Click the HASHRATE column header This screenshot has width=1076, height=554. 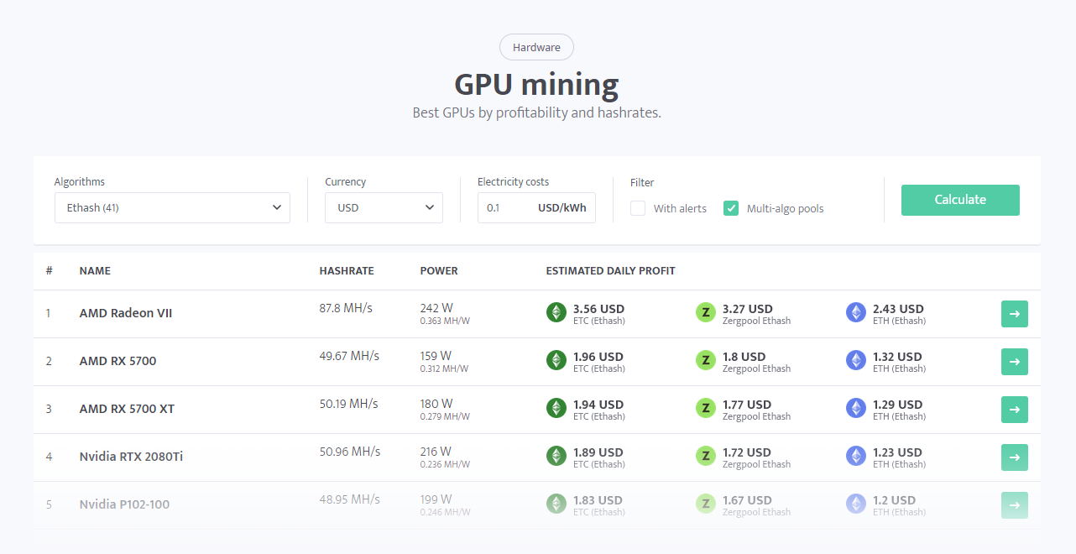pyautogui.click(x=347, y=271)
